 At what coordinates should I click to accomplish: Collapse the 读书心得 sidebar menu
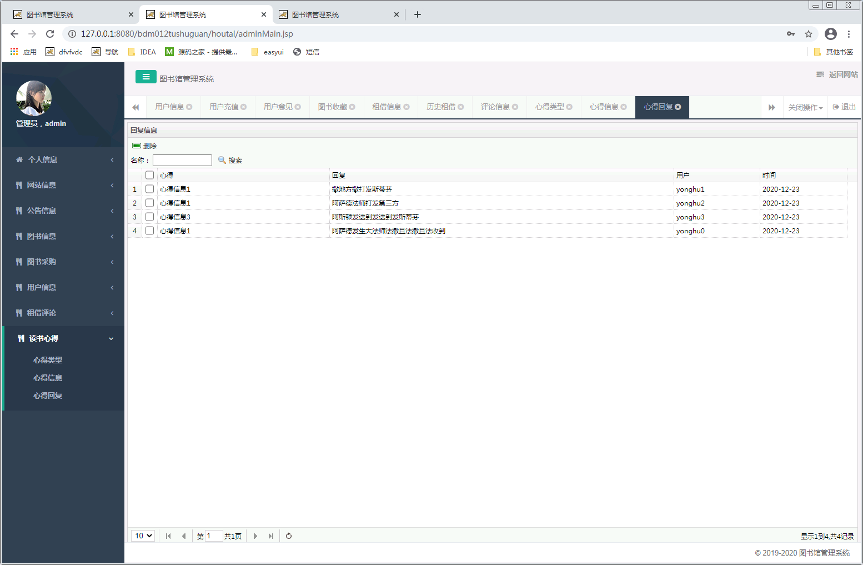tap(63, 338)
